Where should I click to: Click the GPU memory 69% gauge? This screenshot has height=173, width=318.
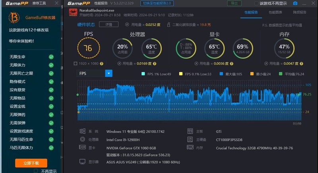pos(243,48)
